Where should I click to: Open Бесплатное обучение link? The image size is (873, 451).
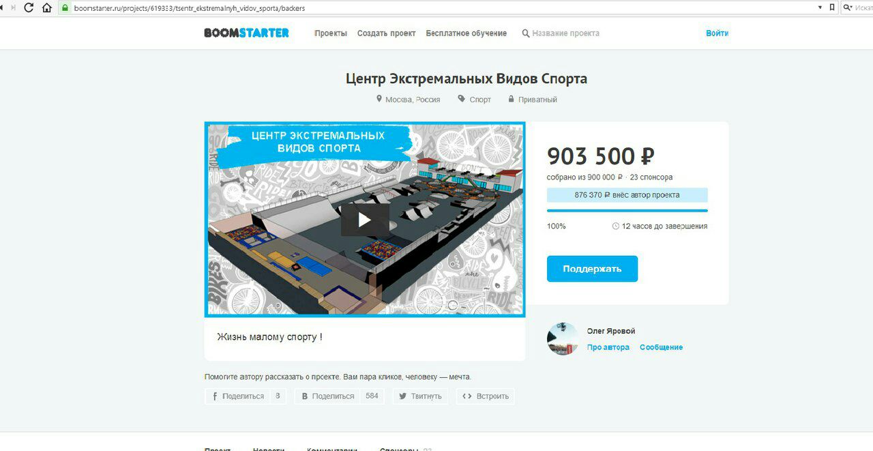pyautogui.click(x=467, y=33)
